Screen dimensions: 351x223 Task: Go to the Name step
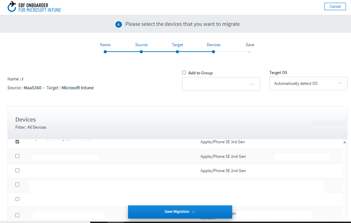105,45
